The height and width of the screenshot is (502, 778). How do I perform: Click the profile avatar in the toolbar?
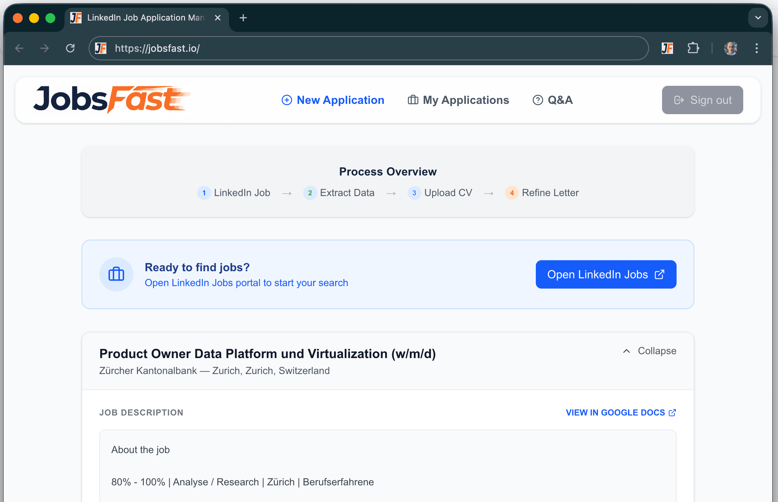(x=731, y=48)
